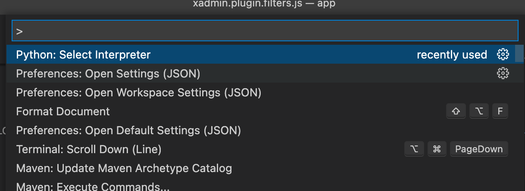
Task: Run the Format Document command
Action: pos(63,111)
